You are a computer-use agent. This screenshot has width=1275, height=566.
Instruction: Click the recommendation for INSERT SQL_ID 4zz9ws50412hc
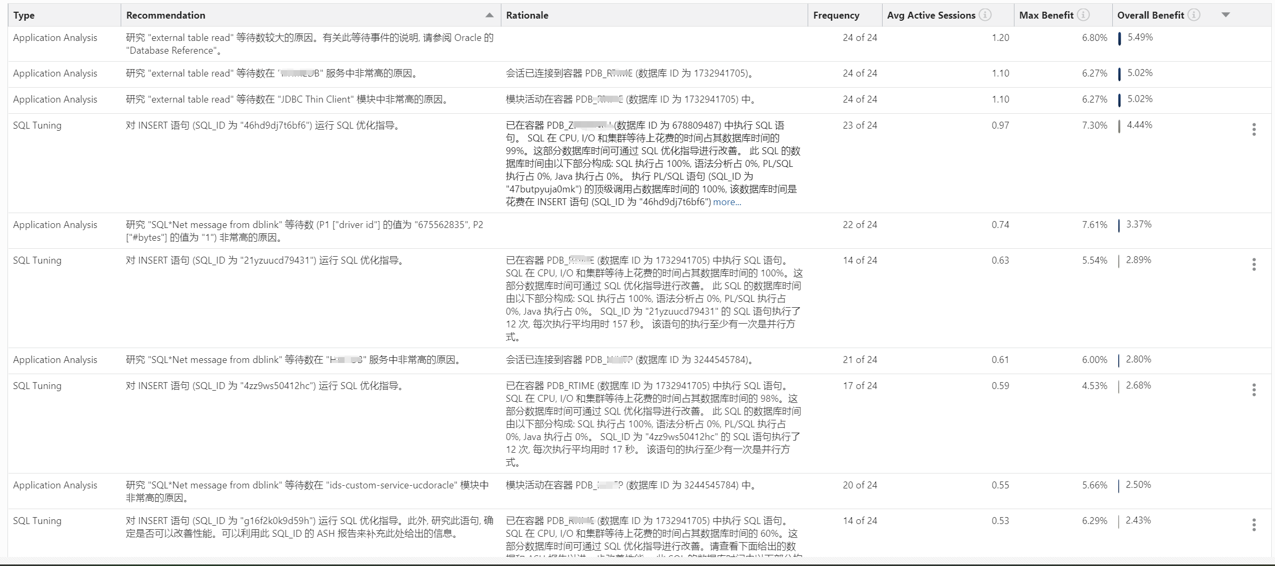coord(266,386)
